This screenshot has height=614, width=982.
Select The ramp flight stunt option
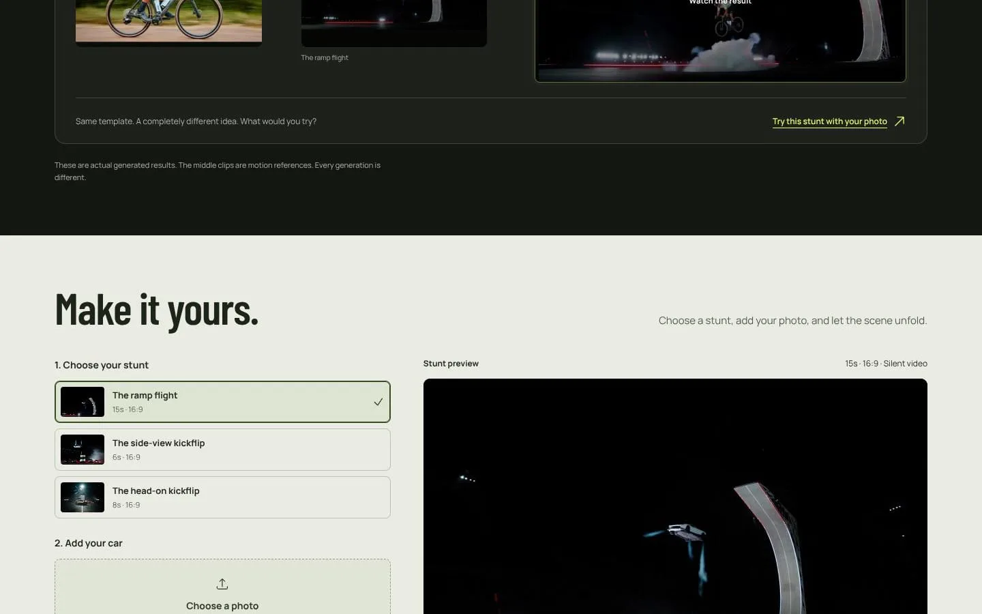click(222, 402)
